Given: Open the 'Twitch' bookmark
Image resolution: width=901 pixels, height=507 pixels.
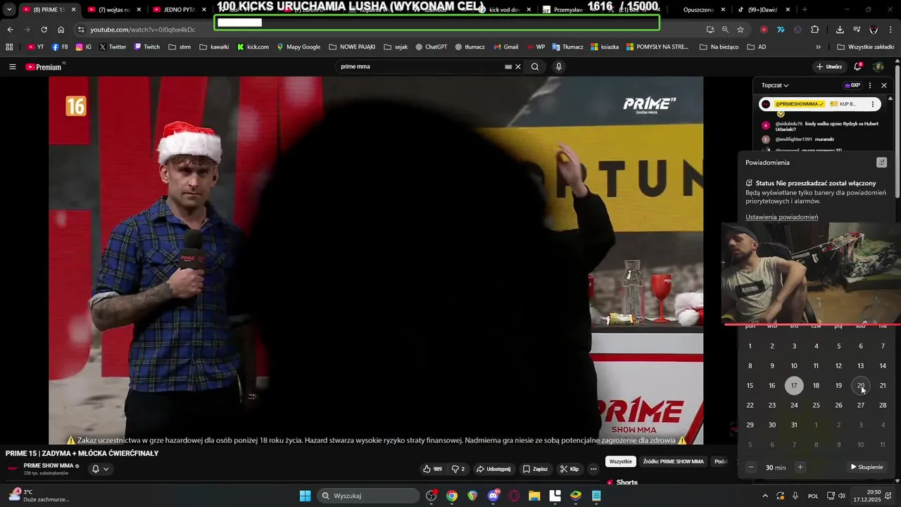Looking at the screenshot, I should point(147,47).
